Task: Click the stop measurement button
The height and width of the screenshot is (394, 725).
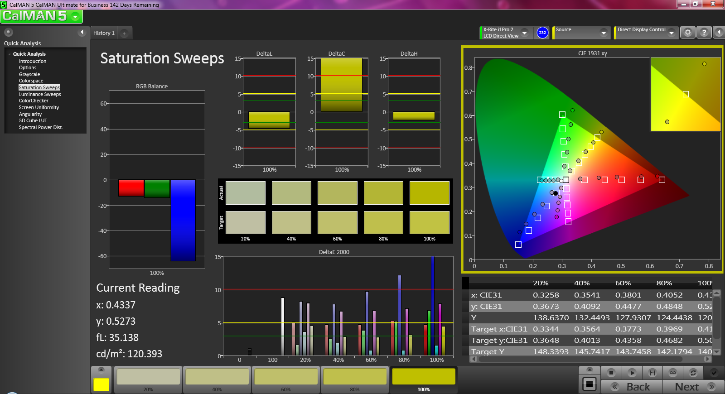Action: (611, 373)
